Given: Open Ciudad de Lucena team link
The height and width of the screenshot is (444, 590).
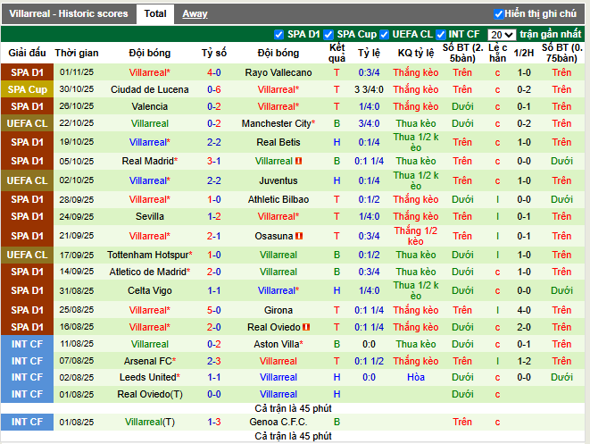Looking at the screenshot, I should click(x=149, y=89).
